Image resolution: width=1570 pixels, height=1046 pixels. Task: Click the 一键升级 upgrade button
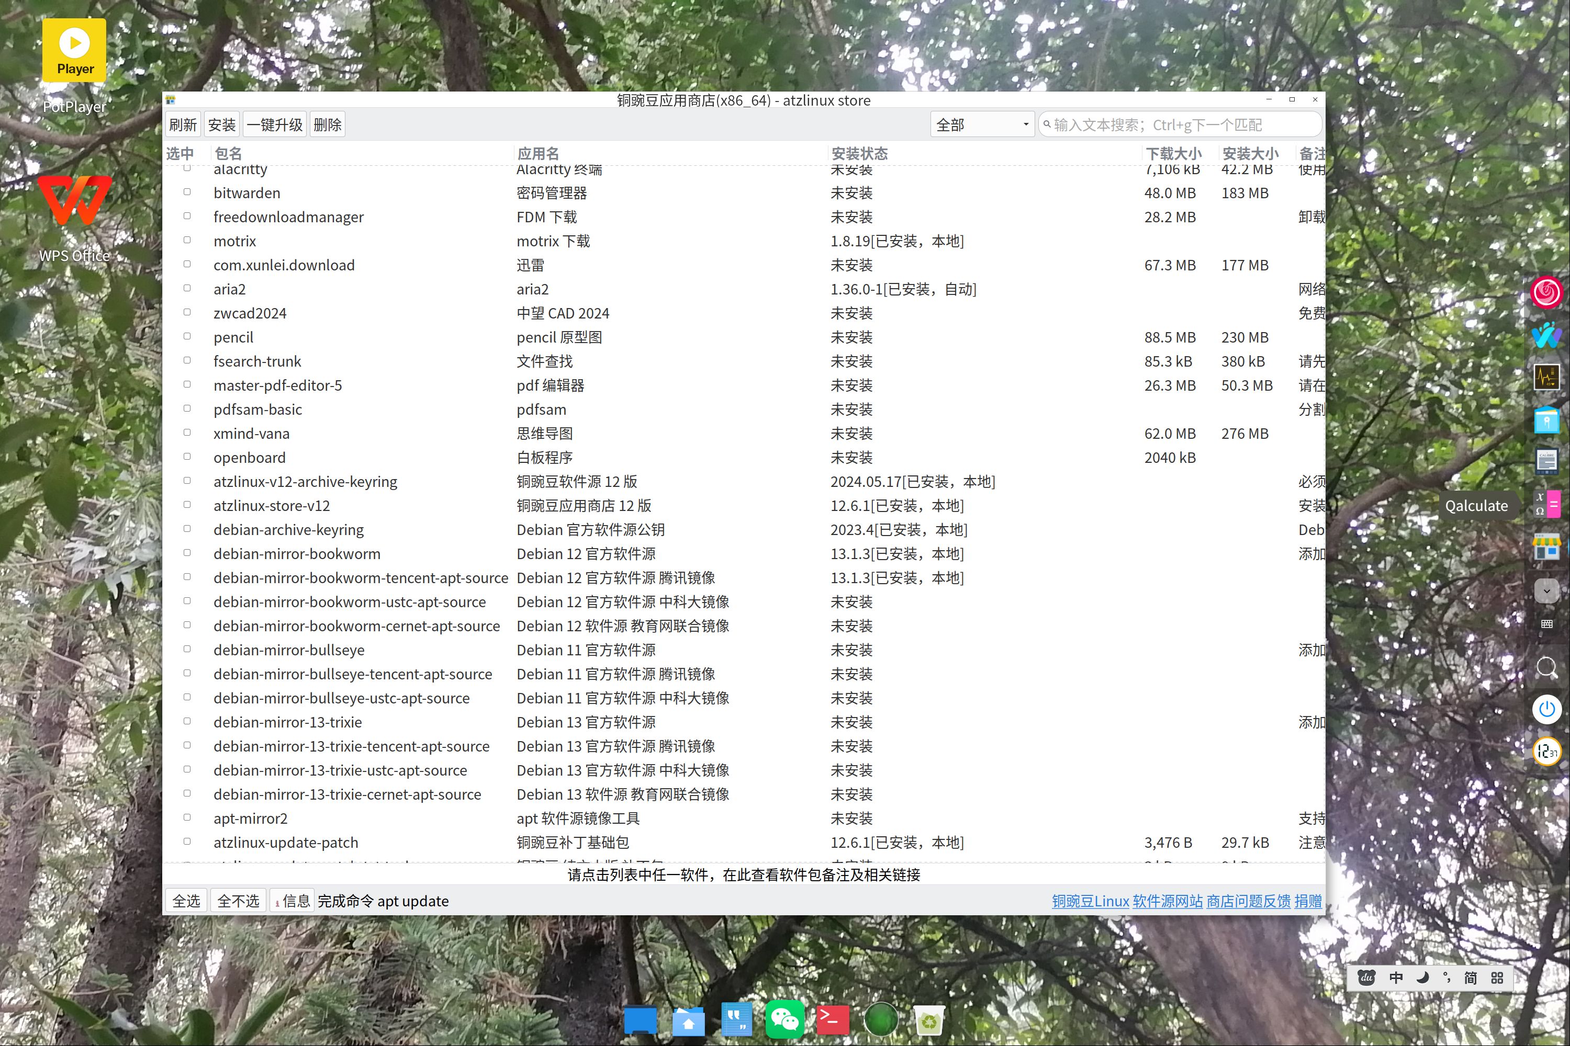274,125
